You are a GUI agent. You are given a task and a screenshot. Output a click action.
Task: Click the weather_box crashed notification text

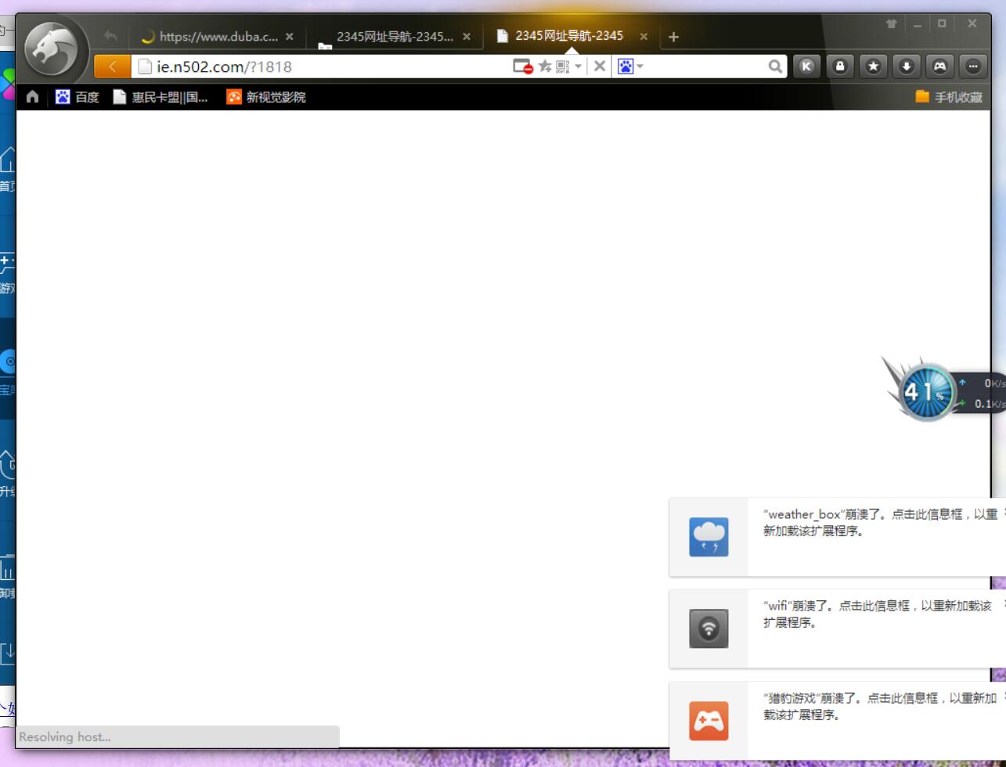tap(880, 523)
